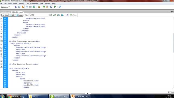Balance Braces in coding toolbar
The image size is (174, 98).
tap(1, 37)
